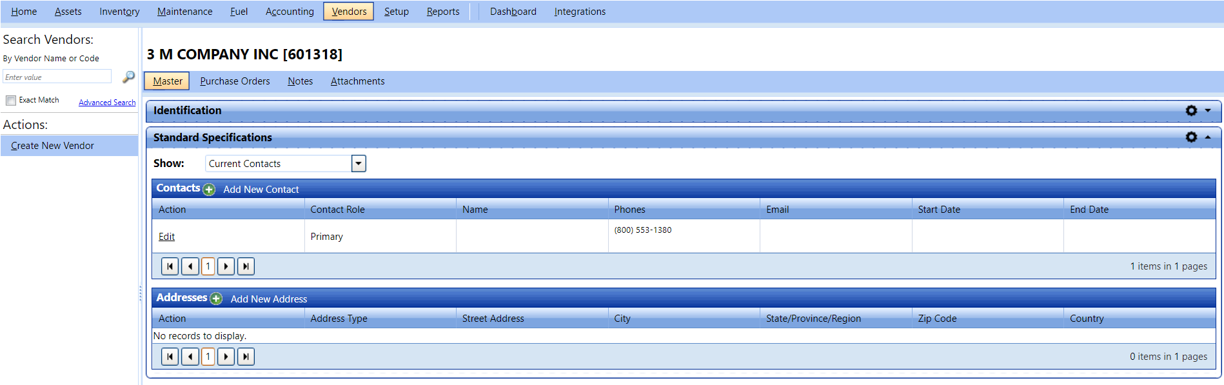This screenshot has width=1224, height=385.
Task: Open the Accounting menu
Action: point(290,12)
